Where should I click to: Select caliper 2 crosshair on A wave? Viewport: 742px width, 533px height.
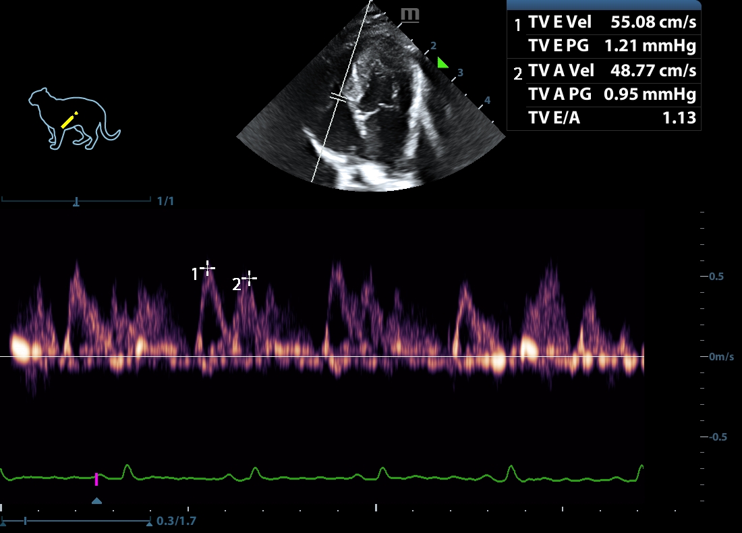(x=250, y=278)
